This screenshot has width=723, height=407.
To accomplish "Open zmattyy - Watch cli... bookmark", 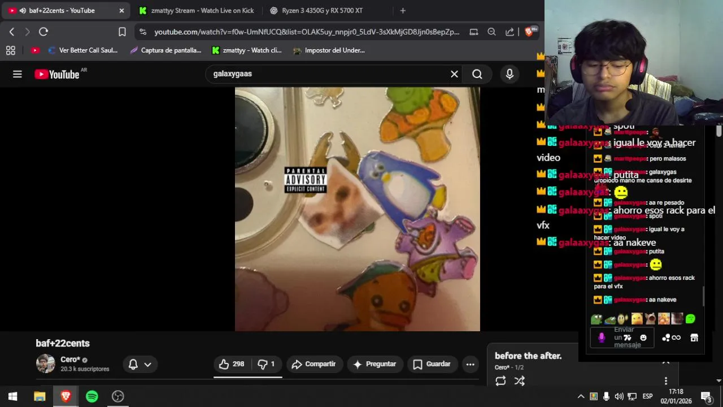I will pos(246,50).
